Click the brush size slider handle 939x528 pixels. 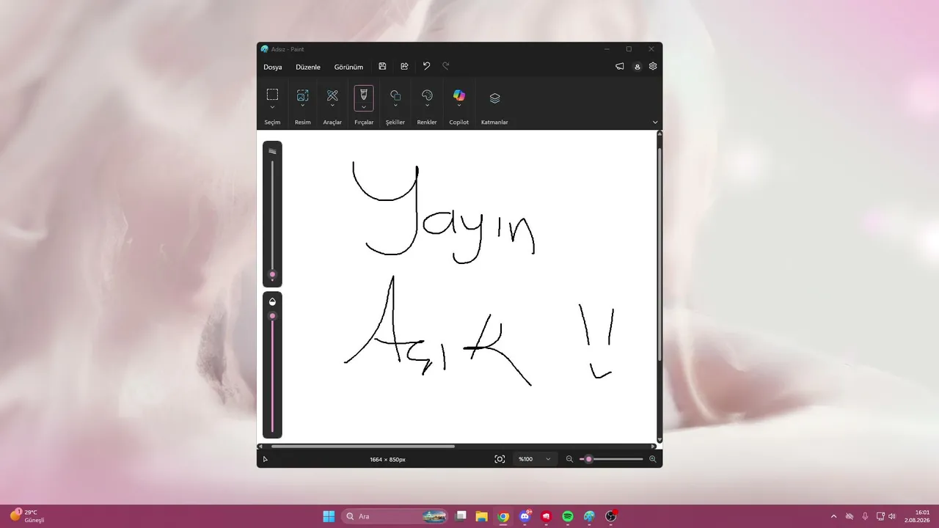272,275
